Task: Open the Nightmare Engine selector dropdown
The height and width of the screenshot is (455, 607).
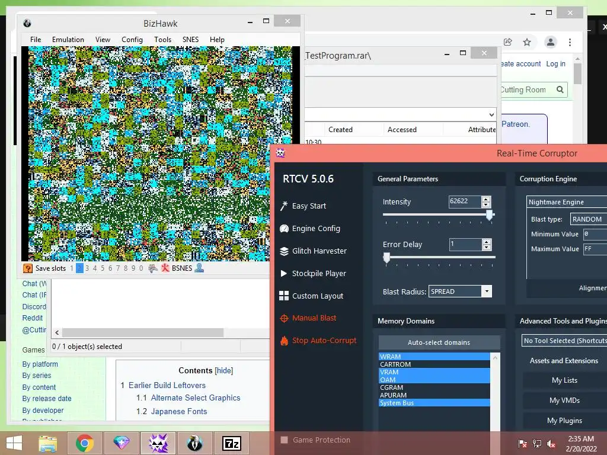Action: tap(567, 202)
